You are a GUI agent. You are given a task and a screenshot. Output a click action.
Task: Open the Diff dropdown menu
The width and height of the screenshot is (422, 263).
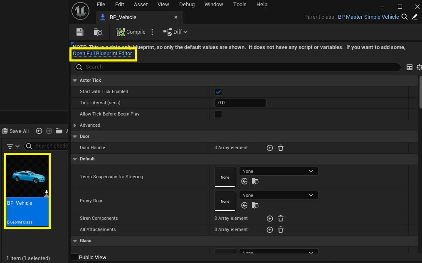[175, 32]
